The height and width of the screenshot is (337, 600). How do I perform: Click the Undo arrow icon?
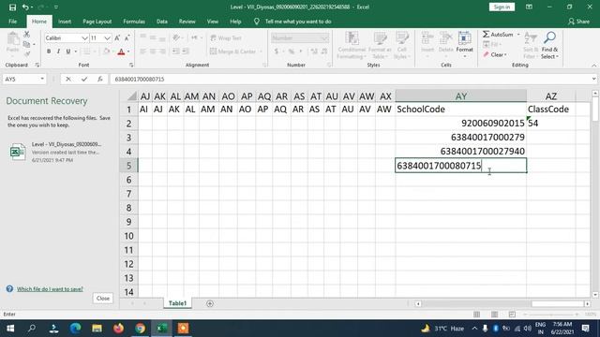tap(25, 7)
